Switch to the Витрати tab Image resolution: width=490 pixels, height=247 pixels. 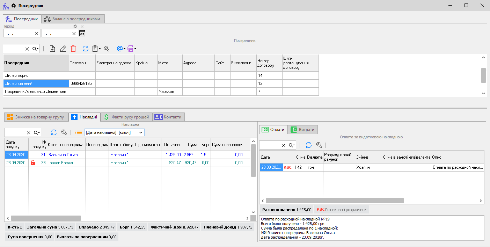tap(303, 130)
